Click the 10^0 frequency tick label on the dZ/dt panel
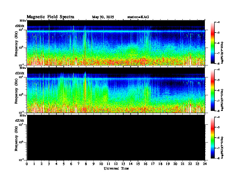This screenshot has height=188, width=244. click(x=21, y=142)
